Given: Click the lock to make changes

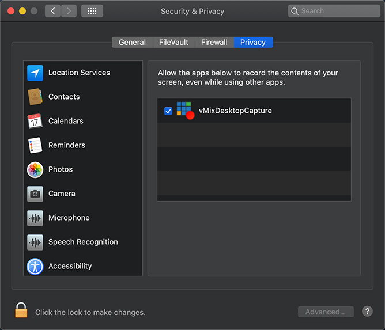Looking at the screenshot, I should click(21, 310).
